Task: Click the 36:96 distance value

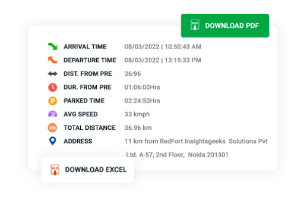Action: (x=132, y=73)
